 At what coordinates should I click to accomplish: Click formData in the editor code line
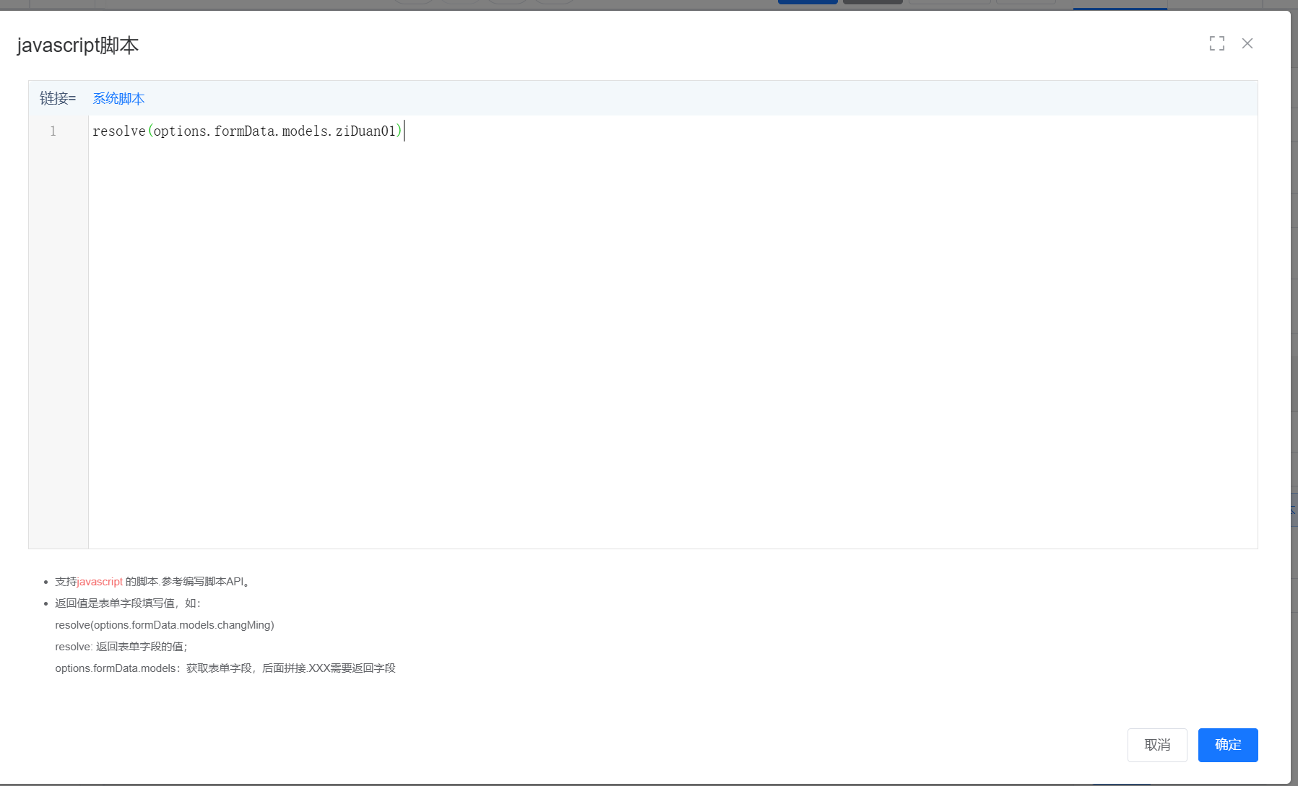click(x=244, y=131)
